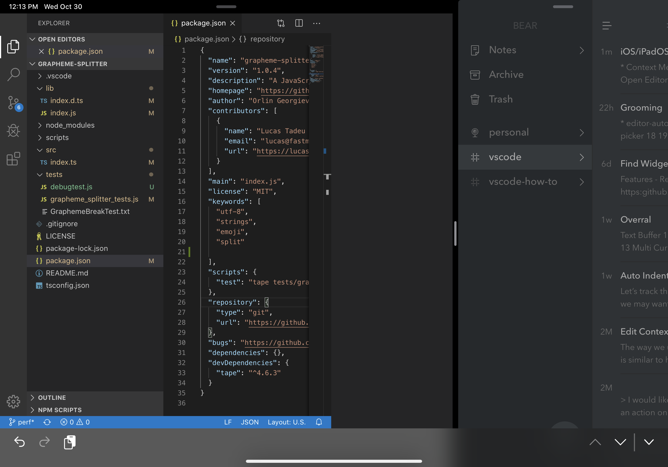Close the package.json editor tab
Image resolution: width=668 pixels, height=467 pixels.
233,23
